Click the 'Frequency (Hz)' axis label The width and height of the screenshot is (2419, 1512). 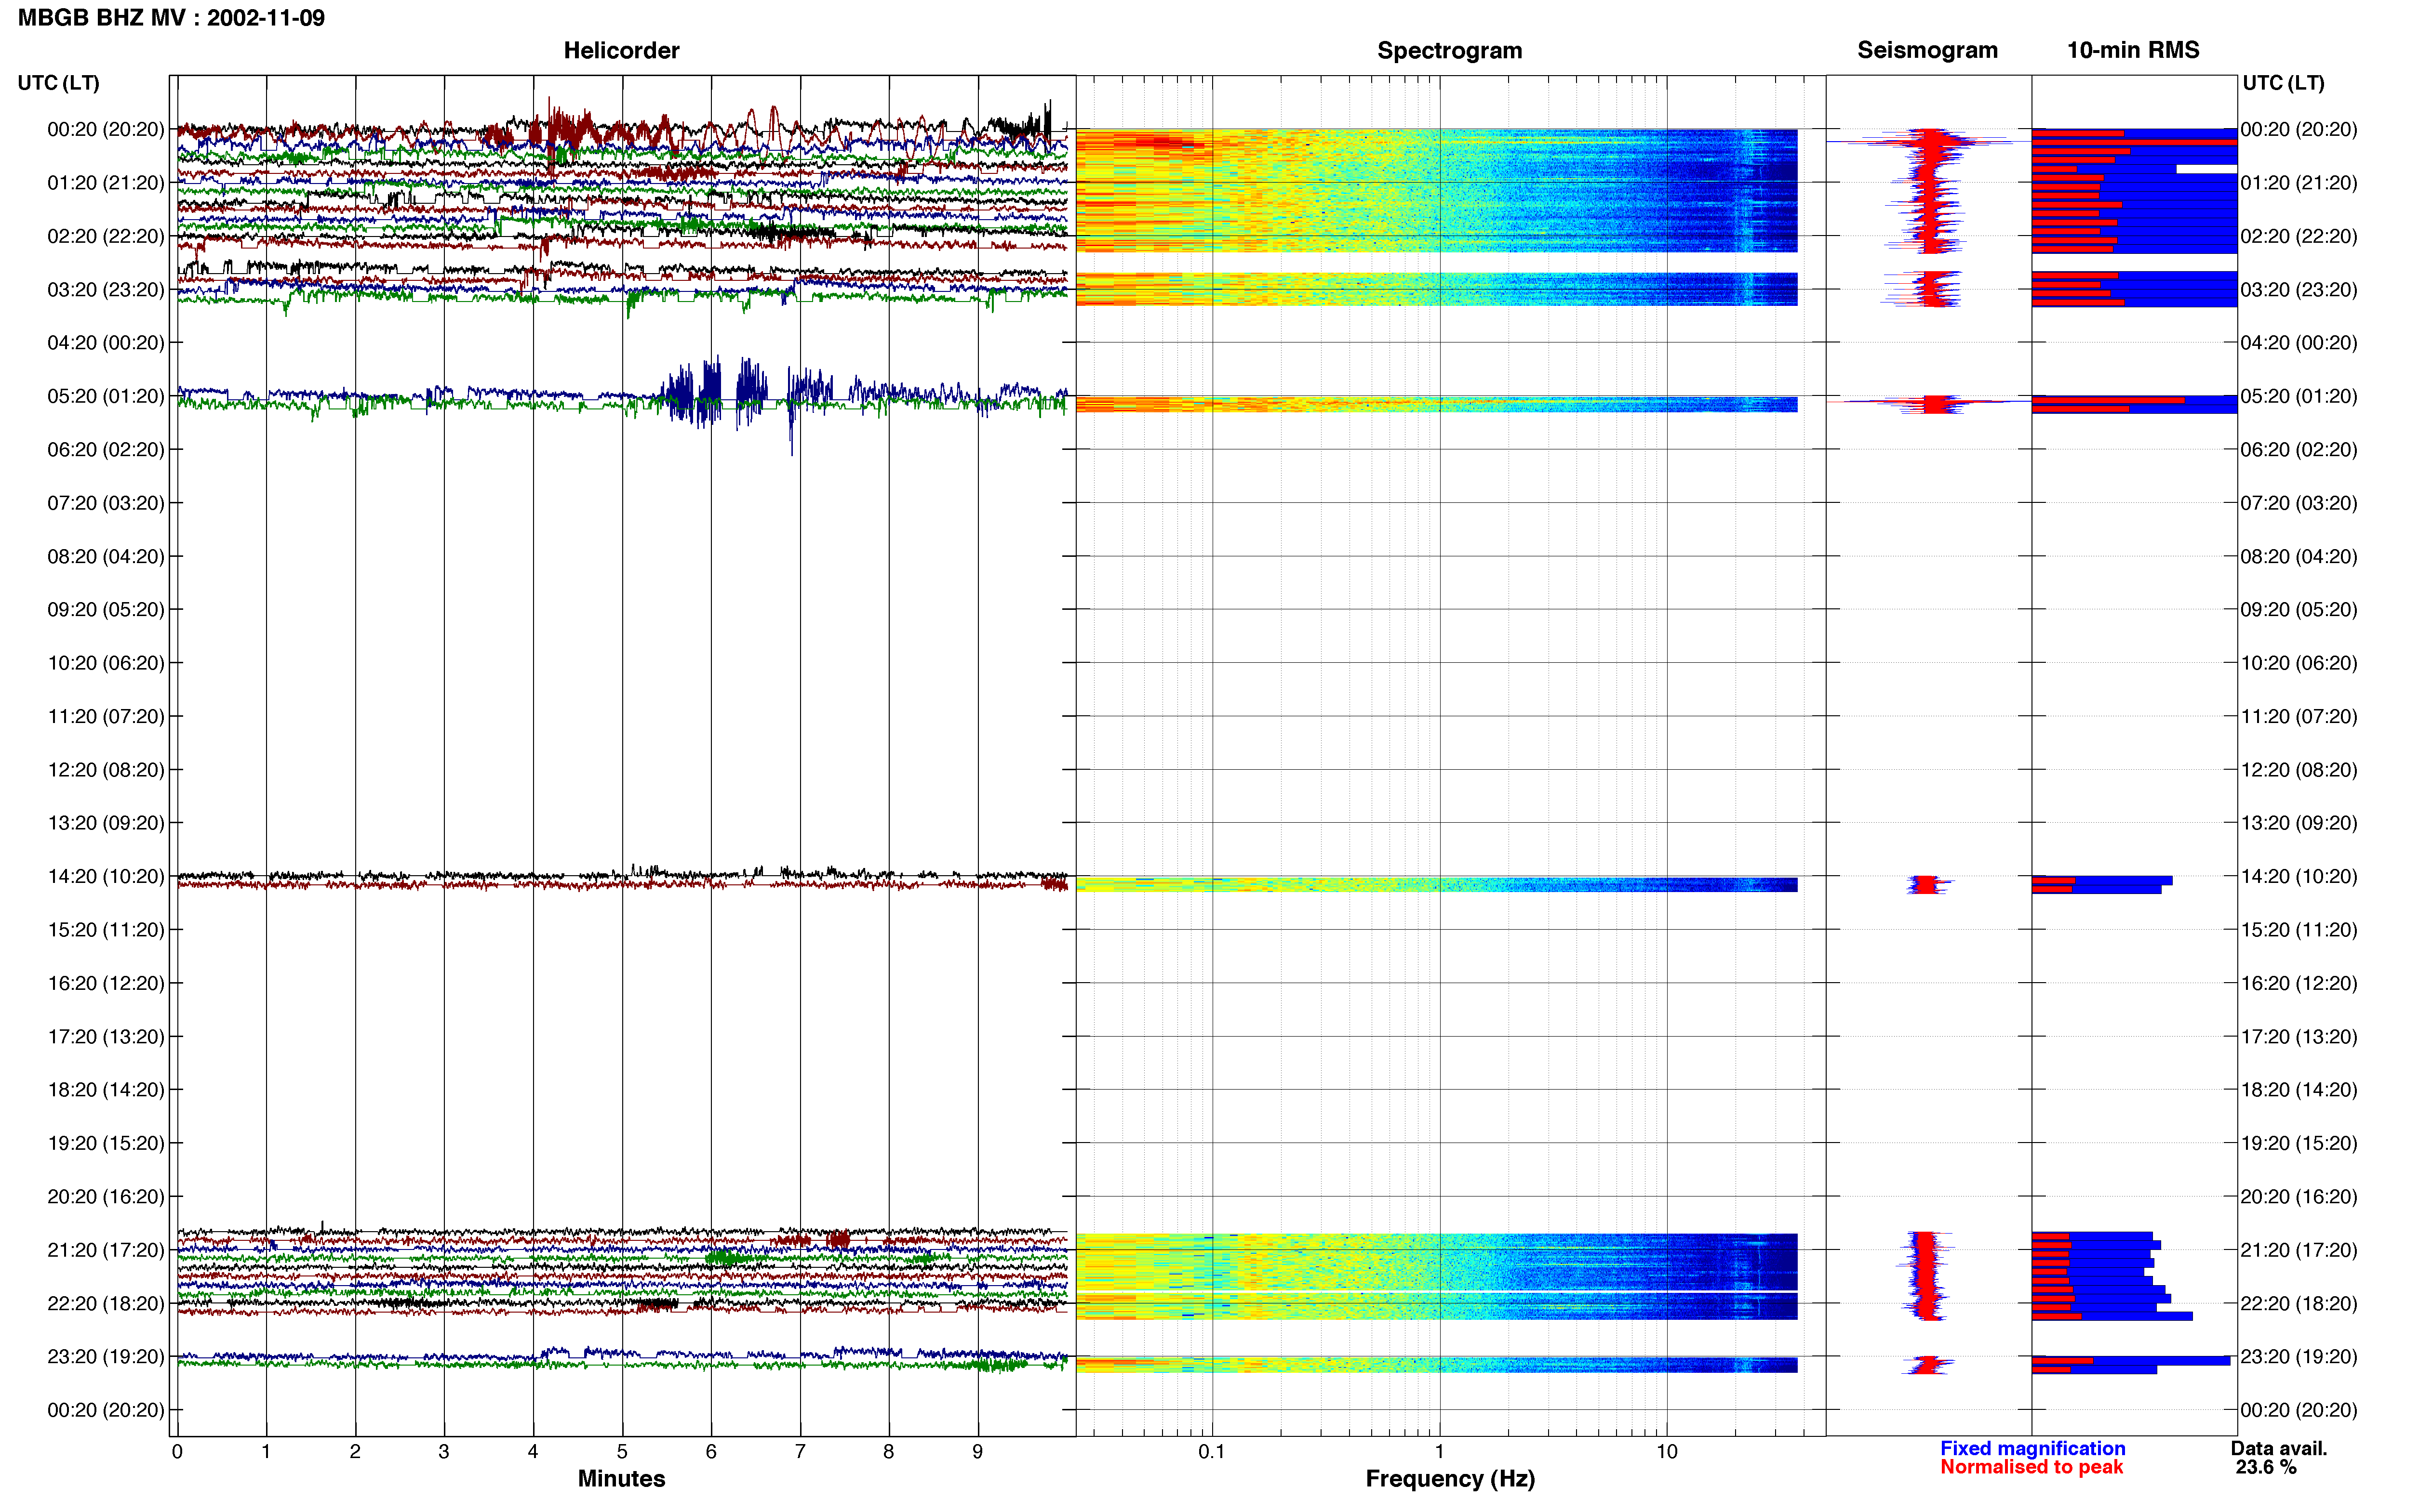1450,1478
